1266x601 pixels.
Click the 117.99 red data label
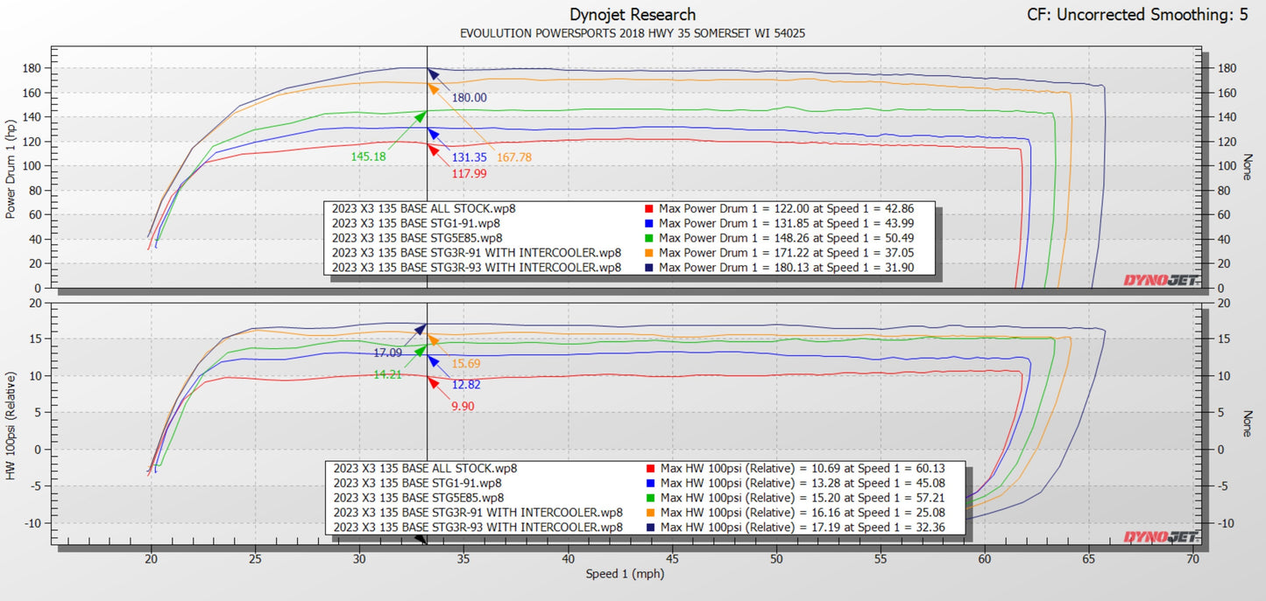470,173
